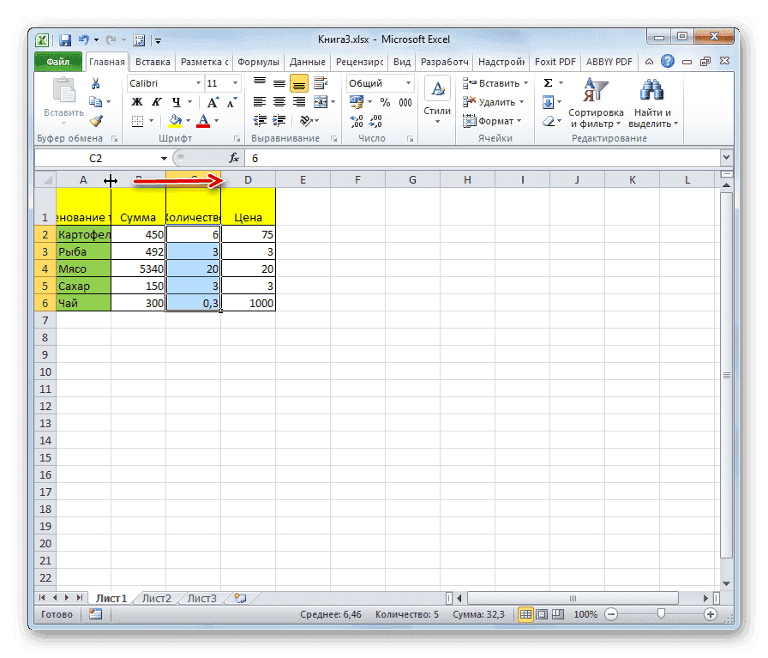The width and height of the screenshot is (768, 658).
Task: Open the Формулы ribbon tab
Action: [x=258, y=62]
